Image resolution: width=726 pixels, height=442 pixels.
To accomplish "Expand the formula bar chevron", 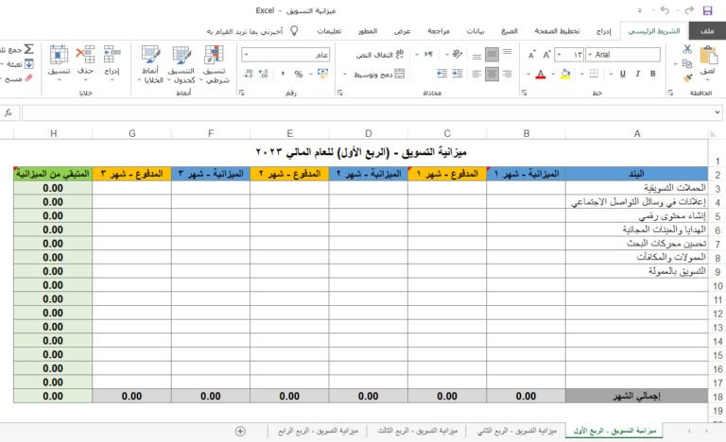I will pos(717,112).
